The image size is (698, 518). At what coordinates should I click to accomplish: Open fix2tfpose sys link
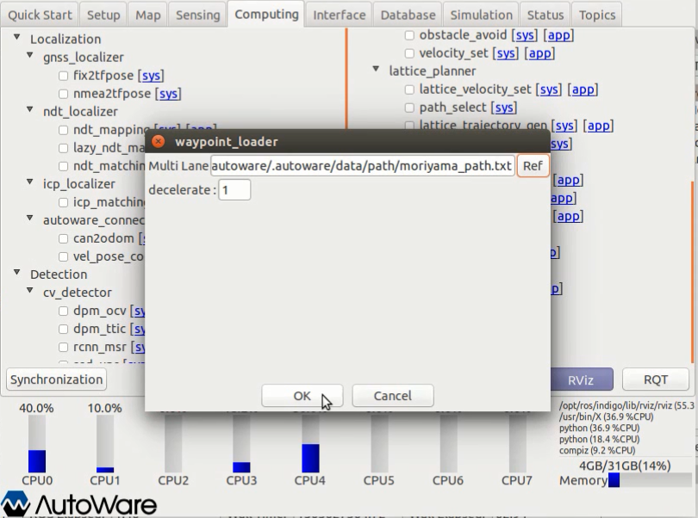click(x=151, y=76)
